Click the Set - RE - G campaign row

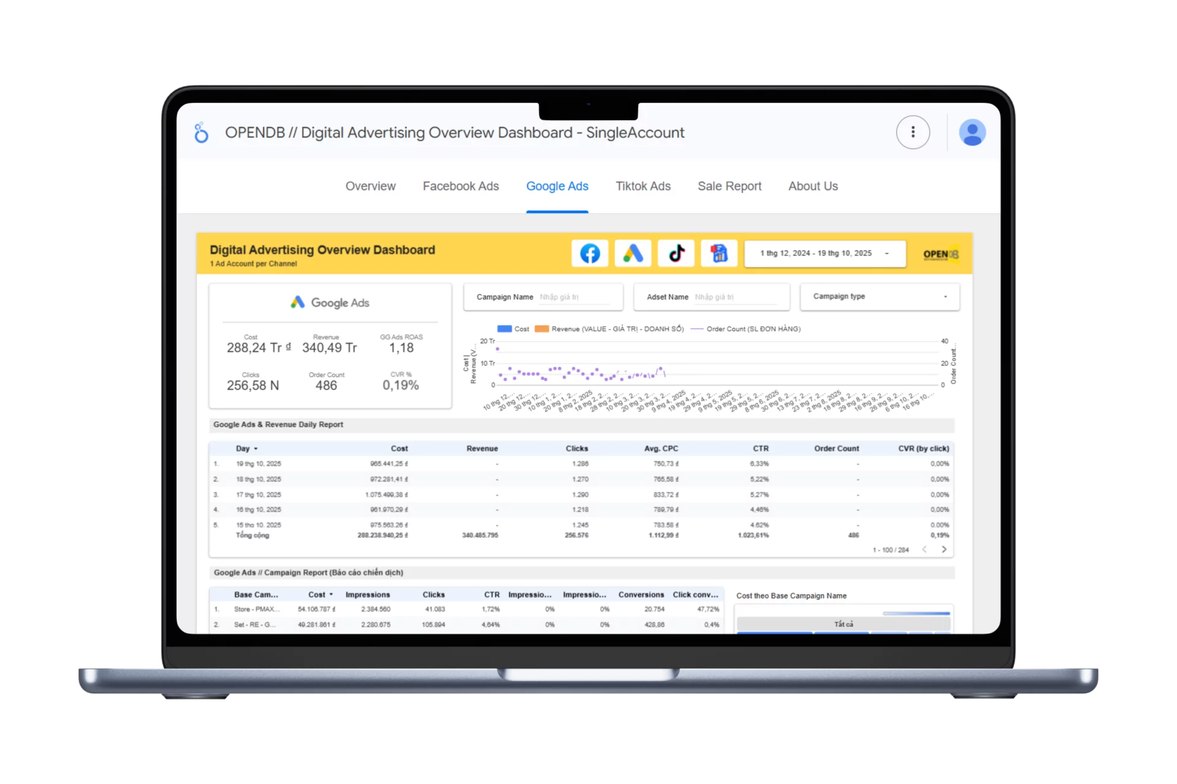pyautogui.click(x=467, y=625)
